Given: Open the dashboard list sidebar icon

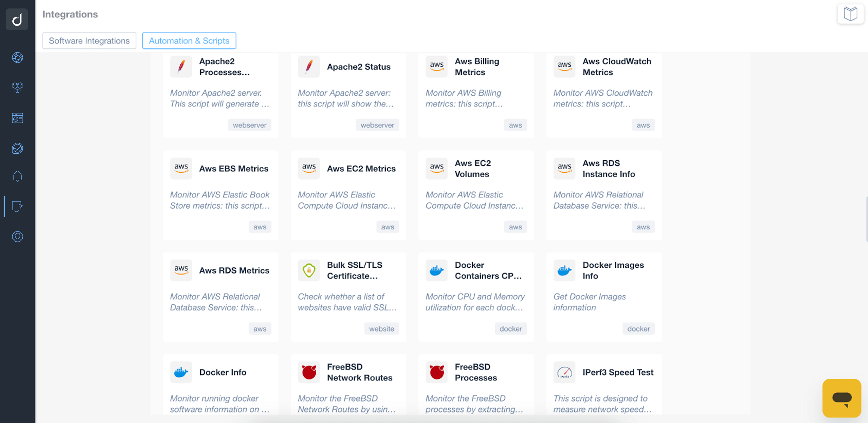Looking at the screenshot, I should (18, 118).
